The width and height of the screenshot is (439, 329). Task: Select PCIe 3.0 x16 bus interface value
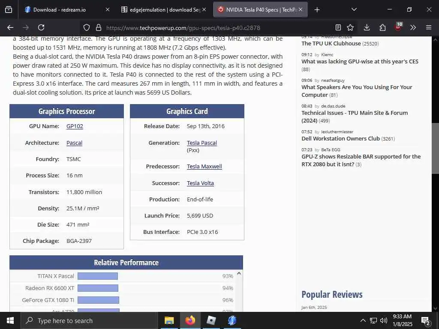click(202, 232)
